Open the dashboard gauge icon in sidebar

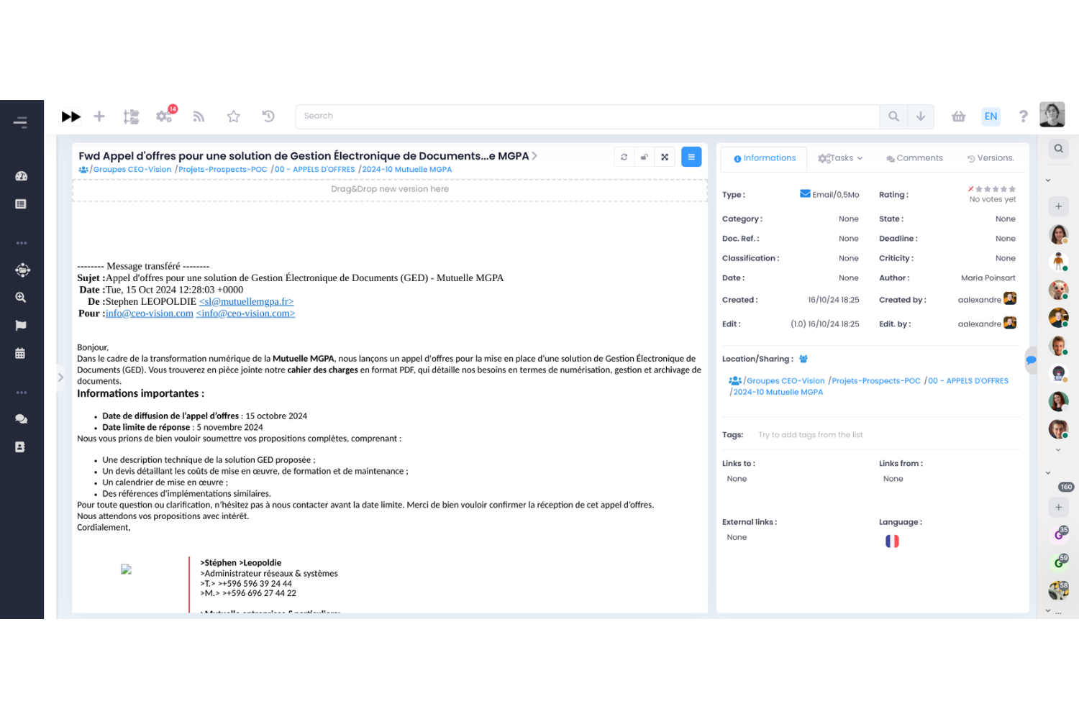coord(21,176)
